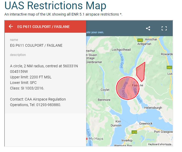Click the A78 road marker
The width and height of the screenshot is (182, 152).
tap(135, 132)
